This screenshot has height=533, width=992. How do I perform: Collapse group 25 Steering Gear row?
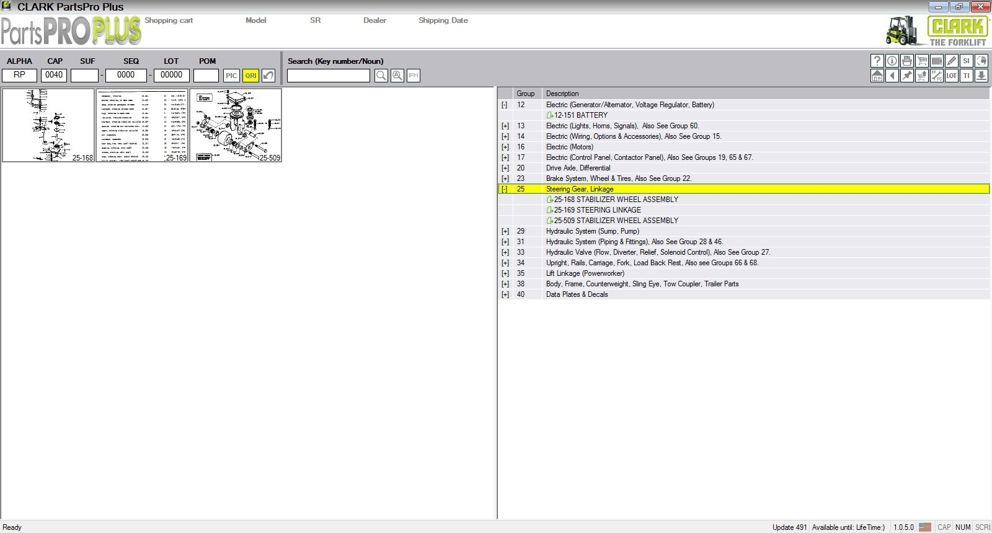pyautogui.click(x=505, y=189)
